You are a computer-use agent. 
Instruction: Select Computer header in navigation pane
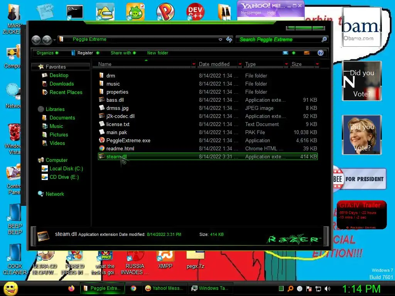(57, 160)
